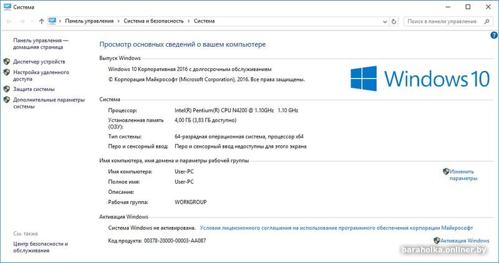Refresh the page with the address bar refresh icon
This screenshot has height=263, width=499.
(394, 21)
